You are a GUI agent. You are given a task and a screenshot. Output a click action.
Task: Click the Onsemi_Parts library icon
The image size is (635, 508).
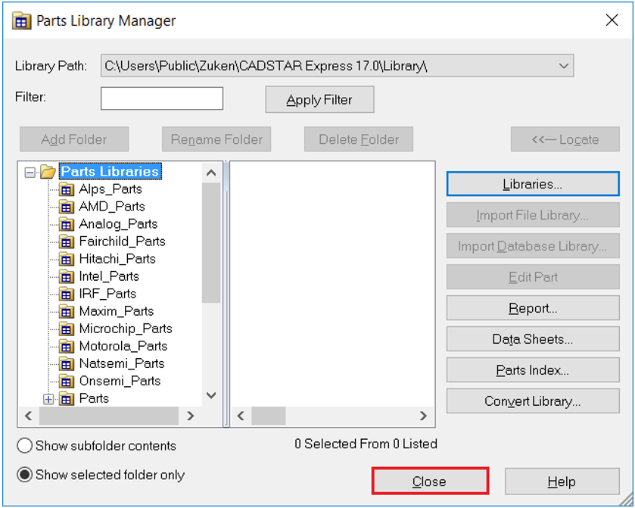pyautogui.click(x=67, y=381)
